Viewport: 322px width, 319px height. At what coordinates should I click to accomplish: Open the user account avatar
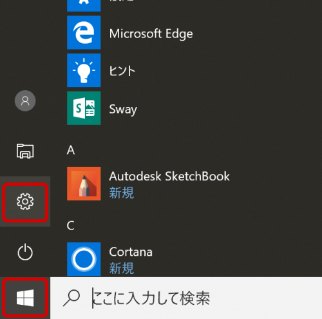click(25, 101)
